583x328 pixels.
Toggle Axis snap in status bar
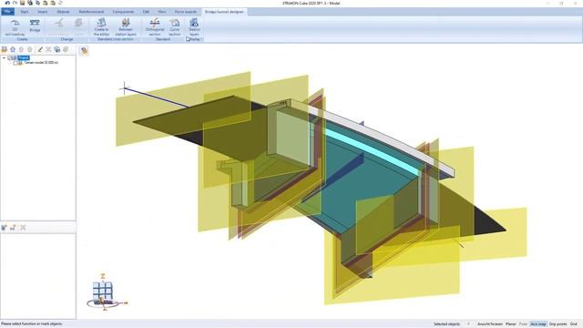[x=538, y=324]
